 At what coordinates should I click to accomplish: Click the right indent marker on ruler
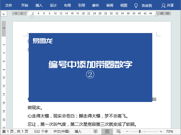pyautogui.click(x=156, y=15)
